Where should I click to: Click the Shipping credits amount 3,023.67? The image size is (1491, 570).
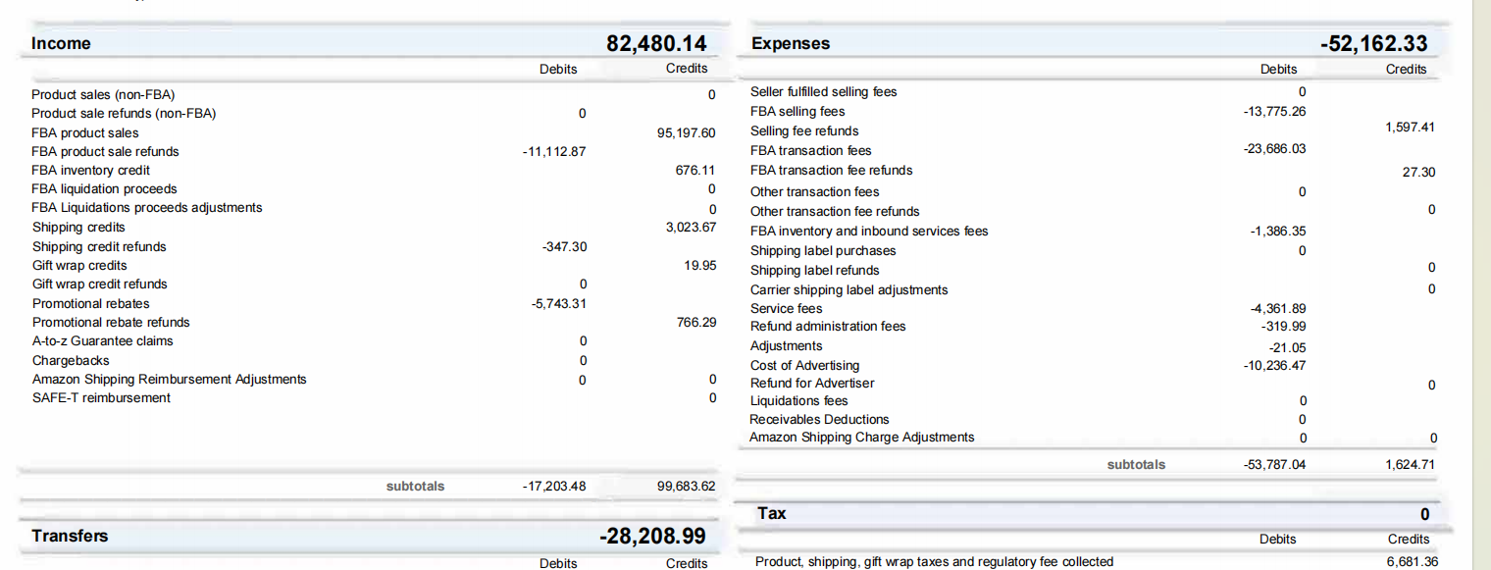(691, 228)
